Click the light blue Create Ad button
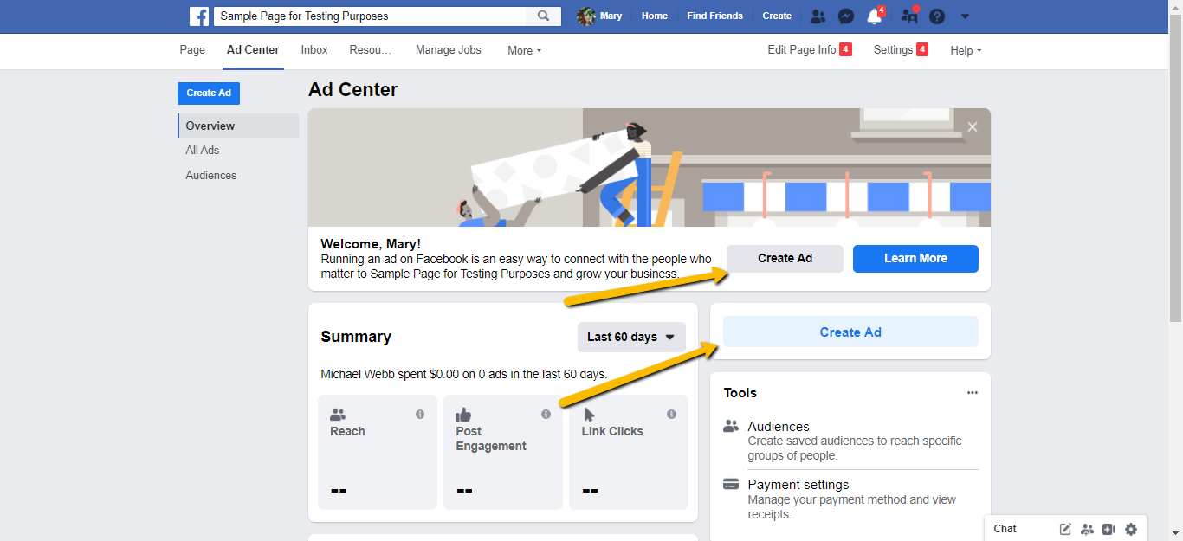 click(850, 332)
